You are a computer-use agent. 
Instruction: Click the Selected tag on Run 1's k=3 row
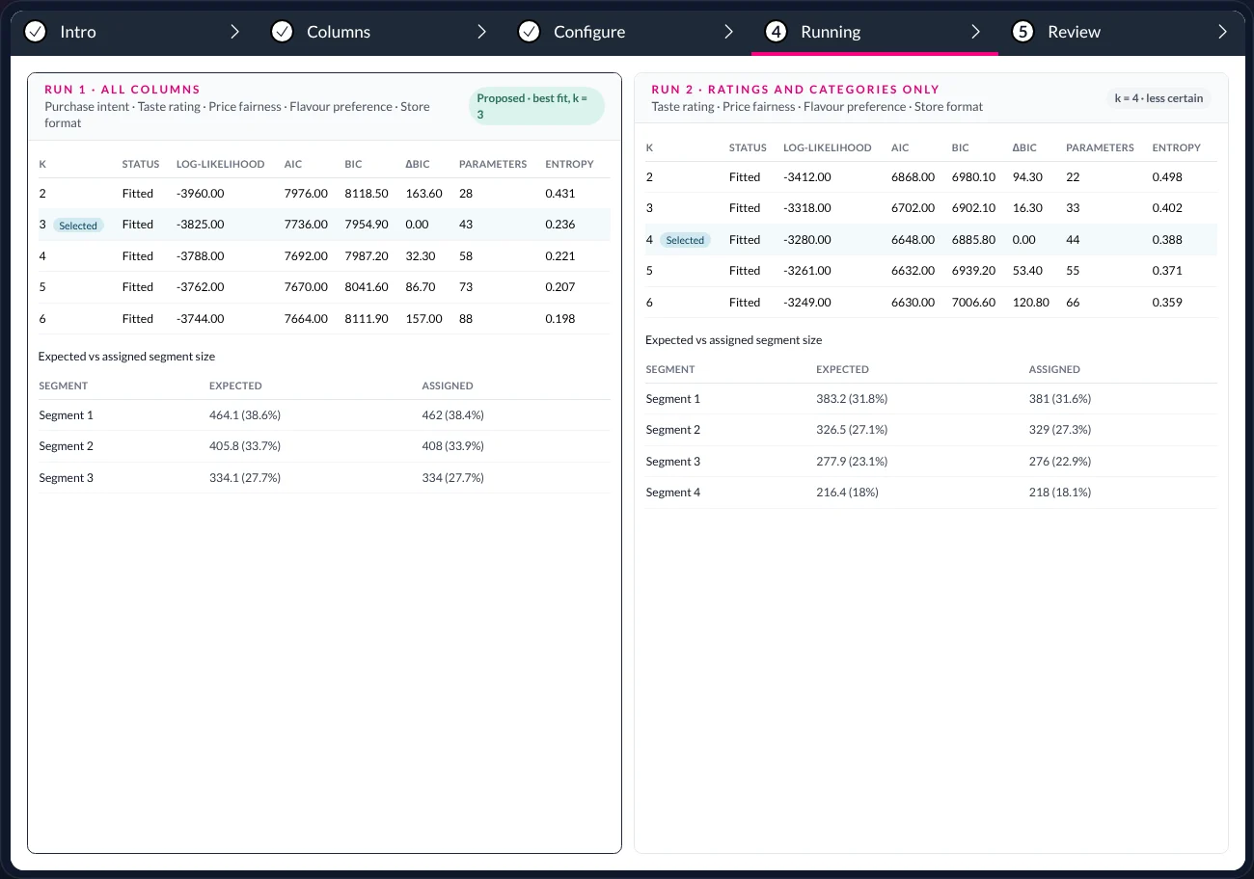click(x=78, y=226)
